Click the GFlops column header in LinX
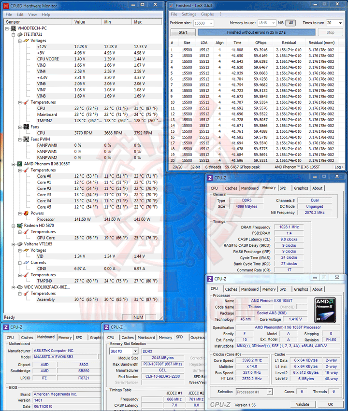 pyautogui.click(x=261, y=43)
